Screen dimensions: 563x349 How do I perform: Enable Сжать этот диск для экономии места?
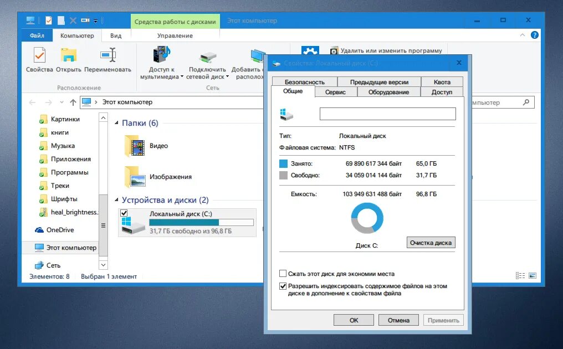pos(283,274)
